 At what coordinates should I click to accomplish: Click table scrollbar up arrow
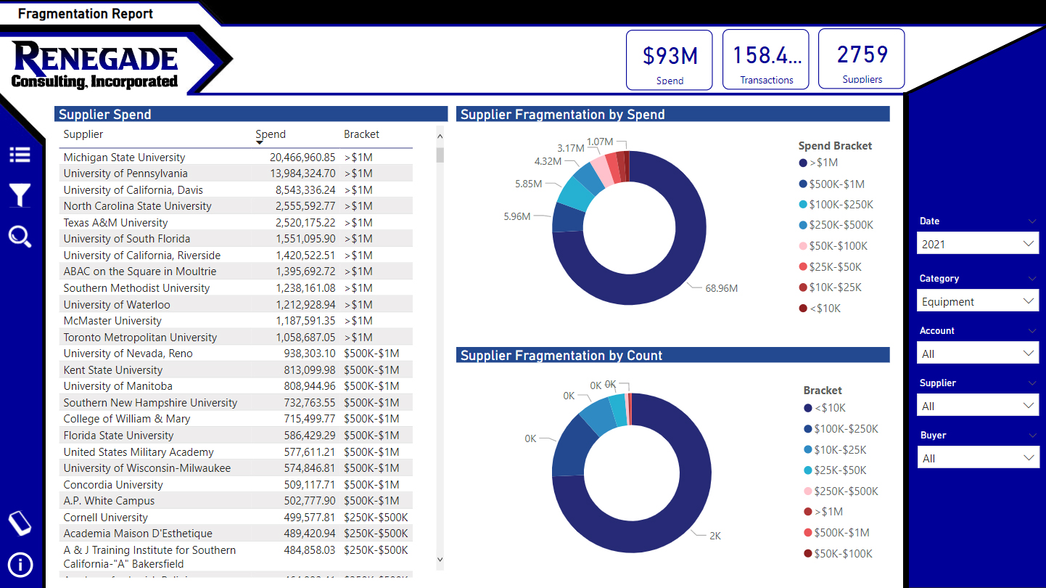(x=439, y=135)
